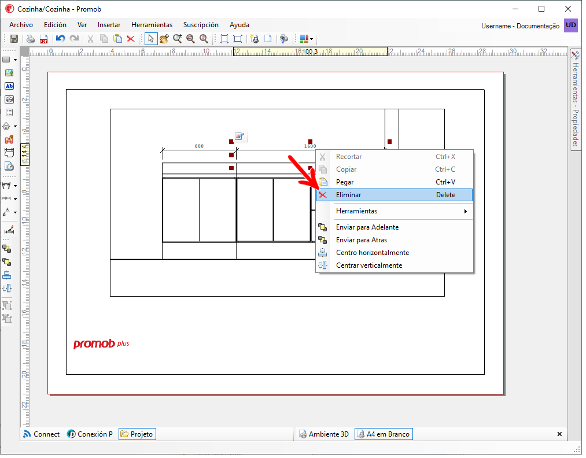Image resolution: width=586 pixels, height=458 pixels.
Task: Expand the house view tool dropdown arrow
Action: [x=15, y=126]
